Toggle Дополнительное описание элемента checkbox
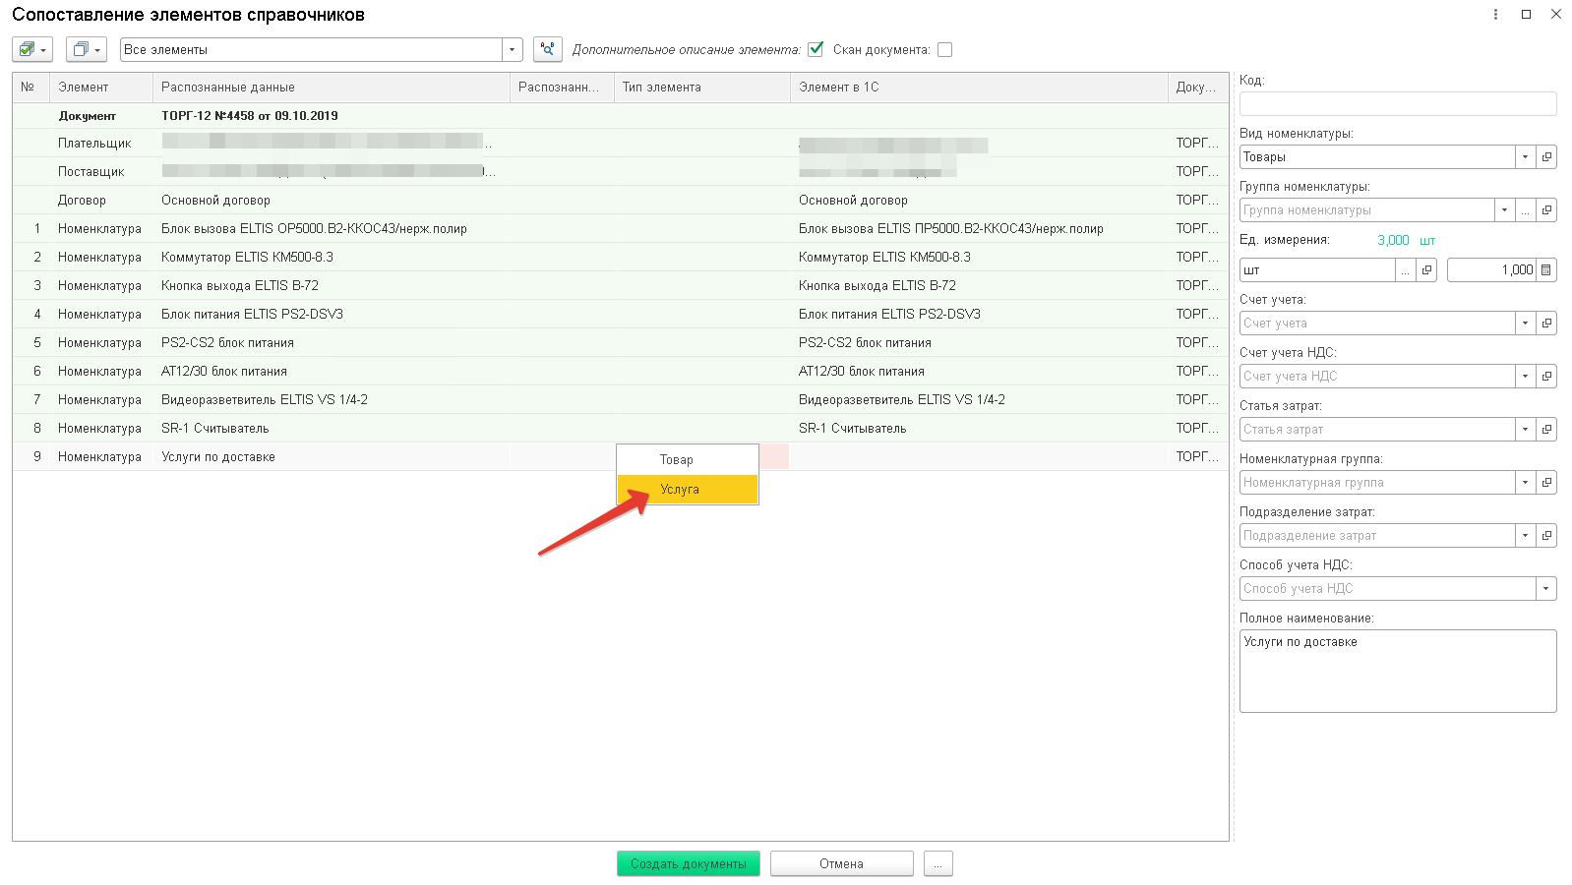This screenshot has width=1572, height=885. pos(816,49)
